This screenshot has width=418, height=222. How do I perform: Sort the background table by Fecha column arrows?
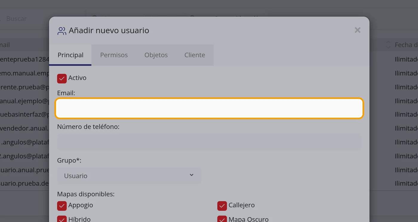388,45
